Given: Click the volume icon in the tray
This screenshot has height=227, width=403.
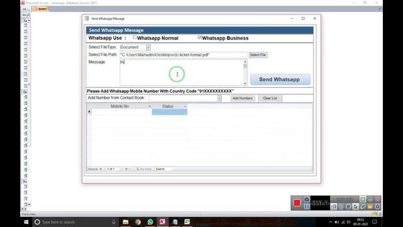Looking at the screenshot, I should [x=349, y=222].
